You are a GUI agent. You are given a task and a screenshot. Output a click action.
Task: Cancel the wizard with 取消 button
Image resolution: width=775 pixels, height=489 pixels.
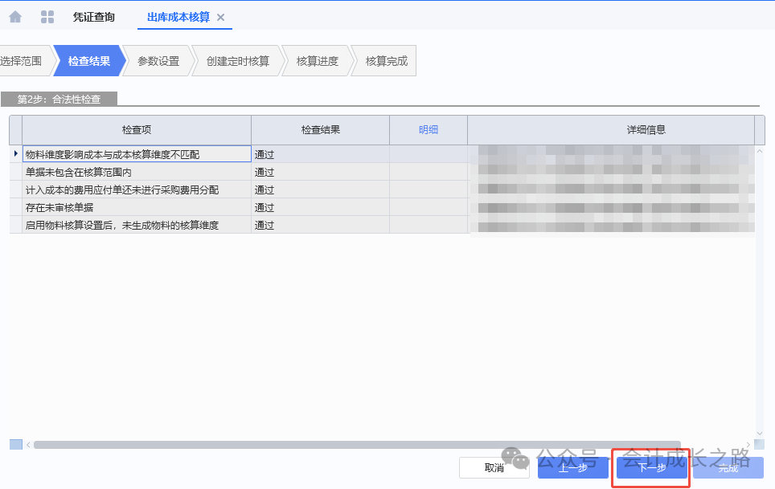494,468
